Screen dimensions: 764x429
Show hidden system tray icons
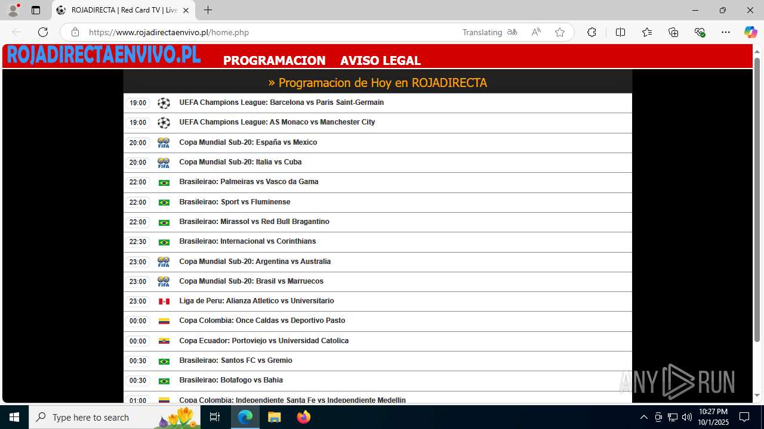coord(643,417)
